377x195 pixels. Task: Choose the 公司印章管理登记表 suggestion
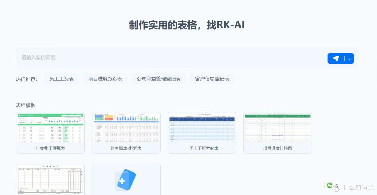[x=158, y=79]
